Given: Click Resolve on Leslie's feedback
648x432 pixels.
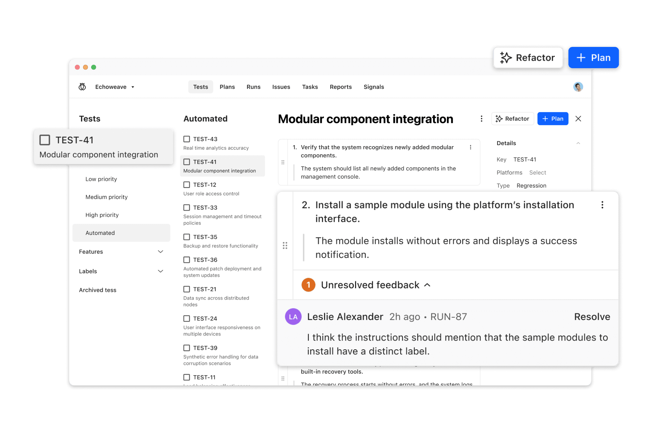Looking at the screenshot, I should 592,317.
